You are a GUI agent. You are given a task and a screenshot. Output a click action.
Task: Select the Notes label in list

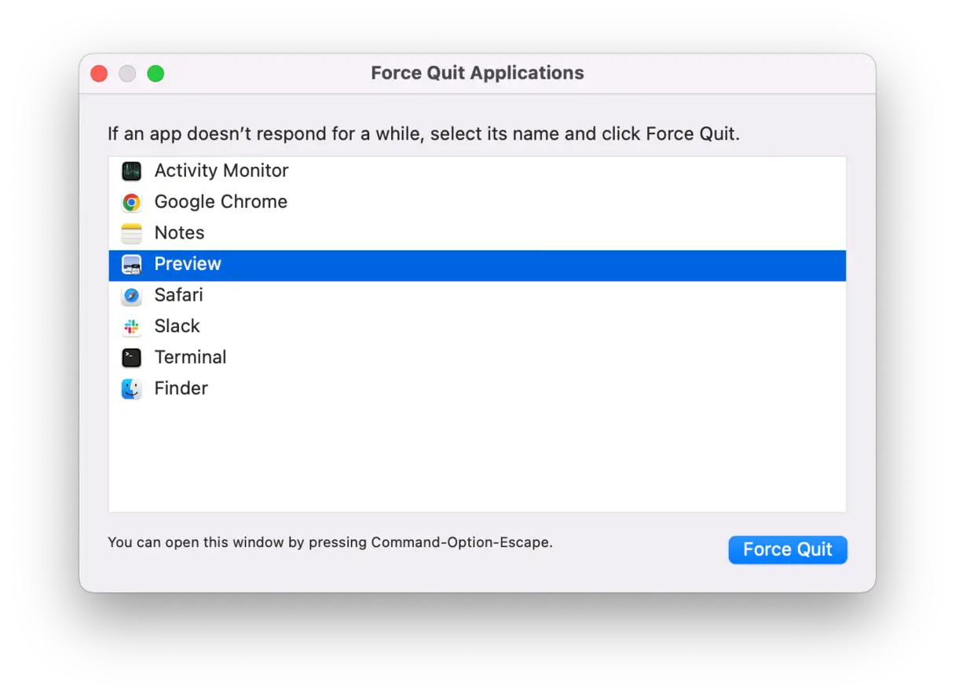click(x=179, y=233)
